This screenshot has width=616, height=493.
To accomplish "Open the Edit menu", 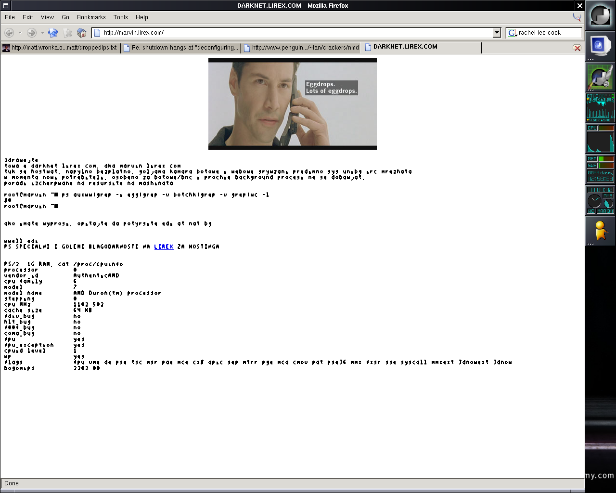I will click(x=28, y=17).
